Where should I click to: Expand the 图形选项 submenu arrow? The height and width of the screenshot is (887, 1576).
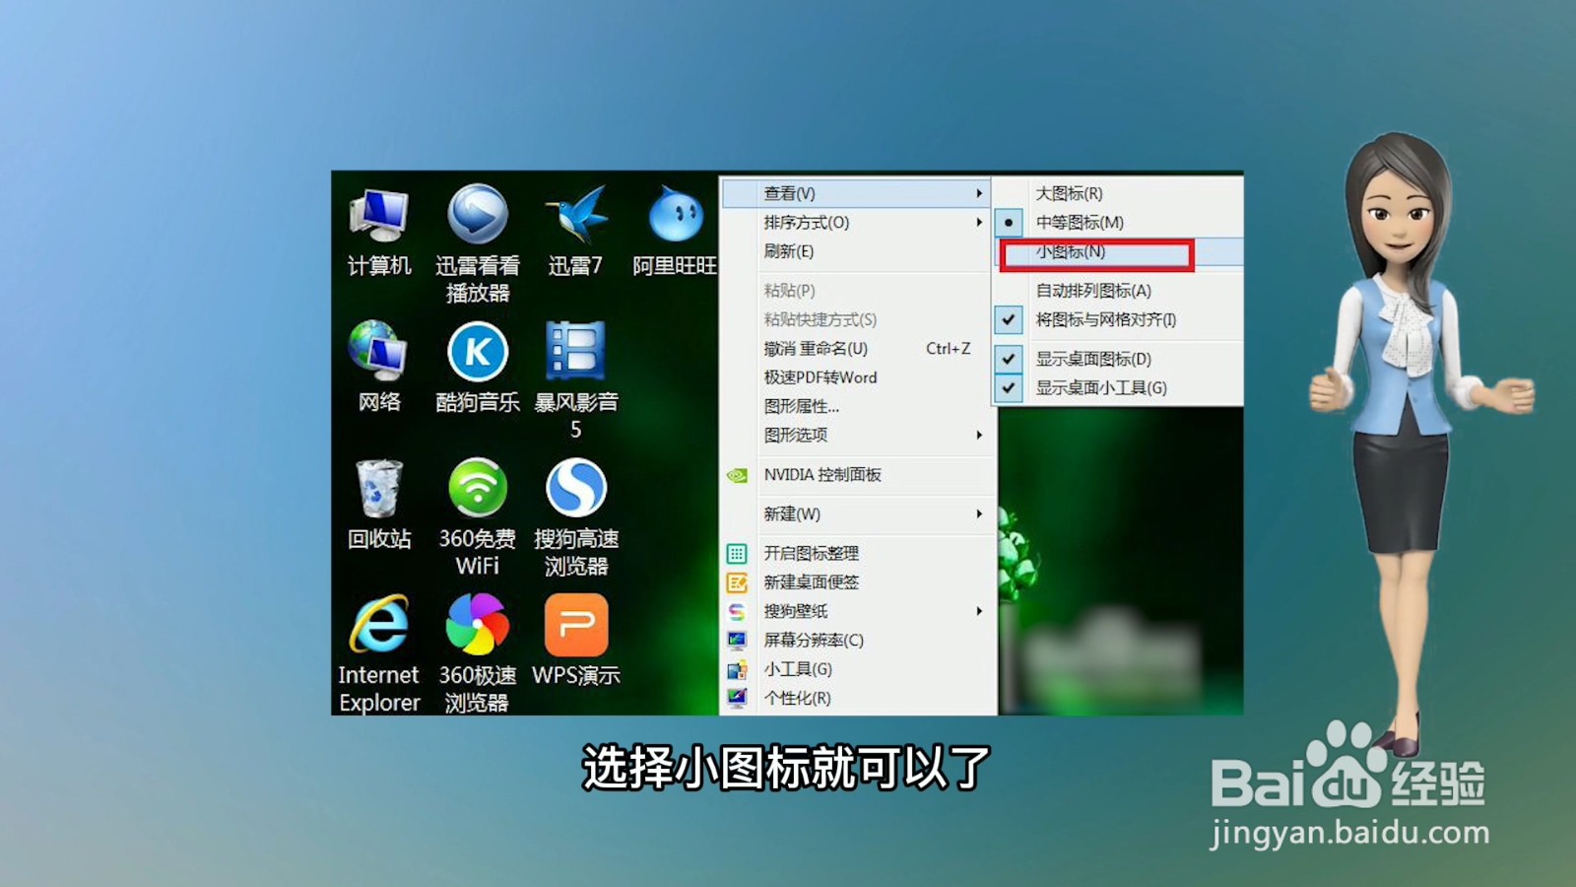979,435
